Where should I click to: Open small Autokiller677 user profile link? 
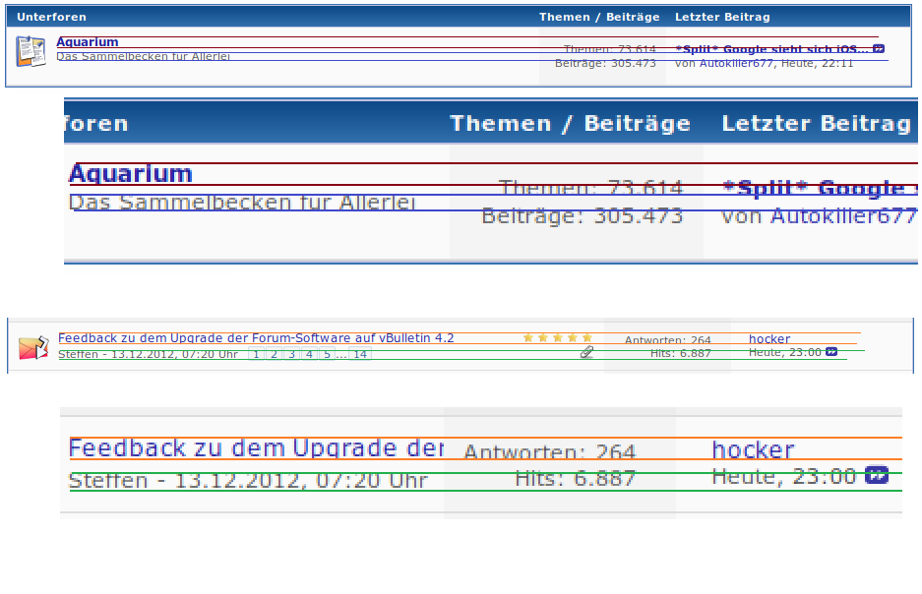(736, 63)
